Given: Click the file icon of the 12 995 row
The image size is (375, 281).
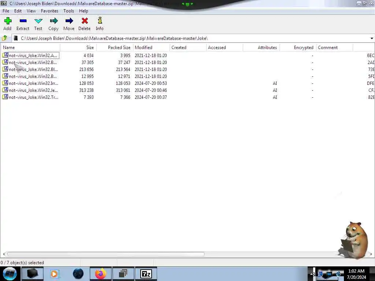Looking at the screenshot, I should pyautogui.click(x=5, y=76).
